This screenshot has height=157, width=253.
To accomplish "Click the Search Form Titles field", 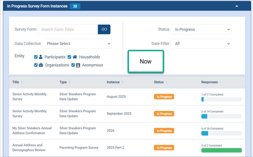I will [68, 29].
